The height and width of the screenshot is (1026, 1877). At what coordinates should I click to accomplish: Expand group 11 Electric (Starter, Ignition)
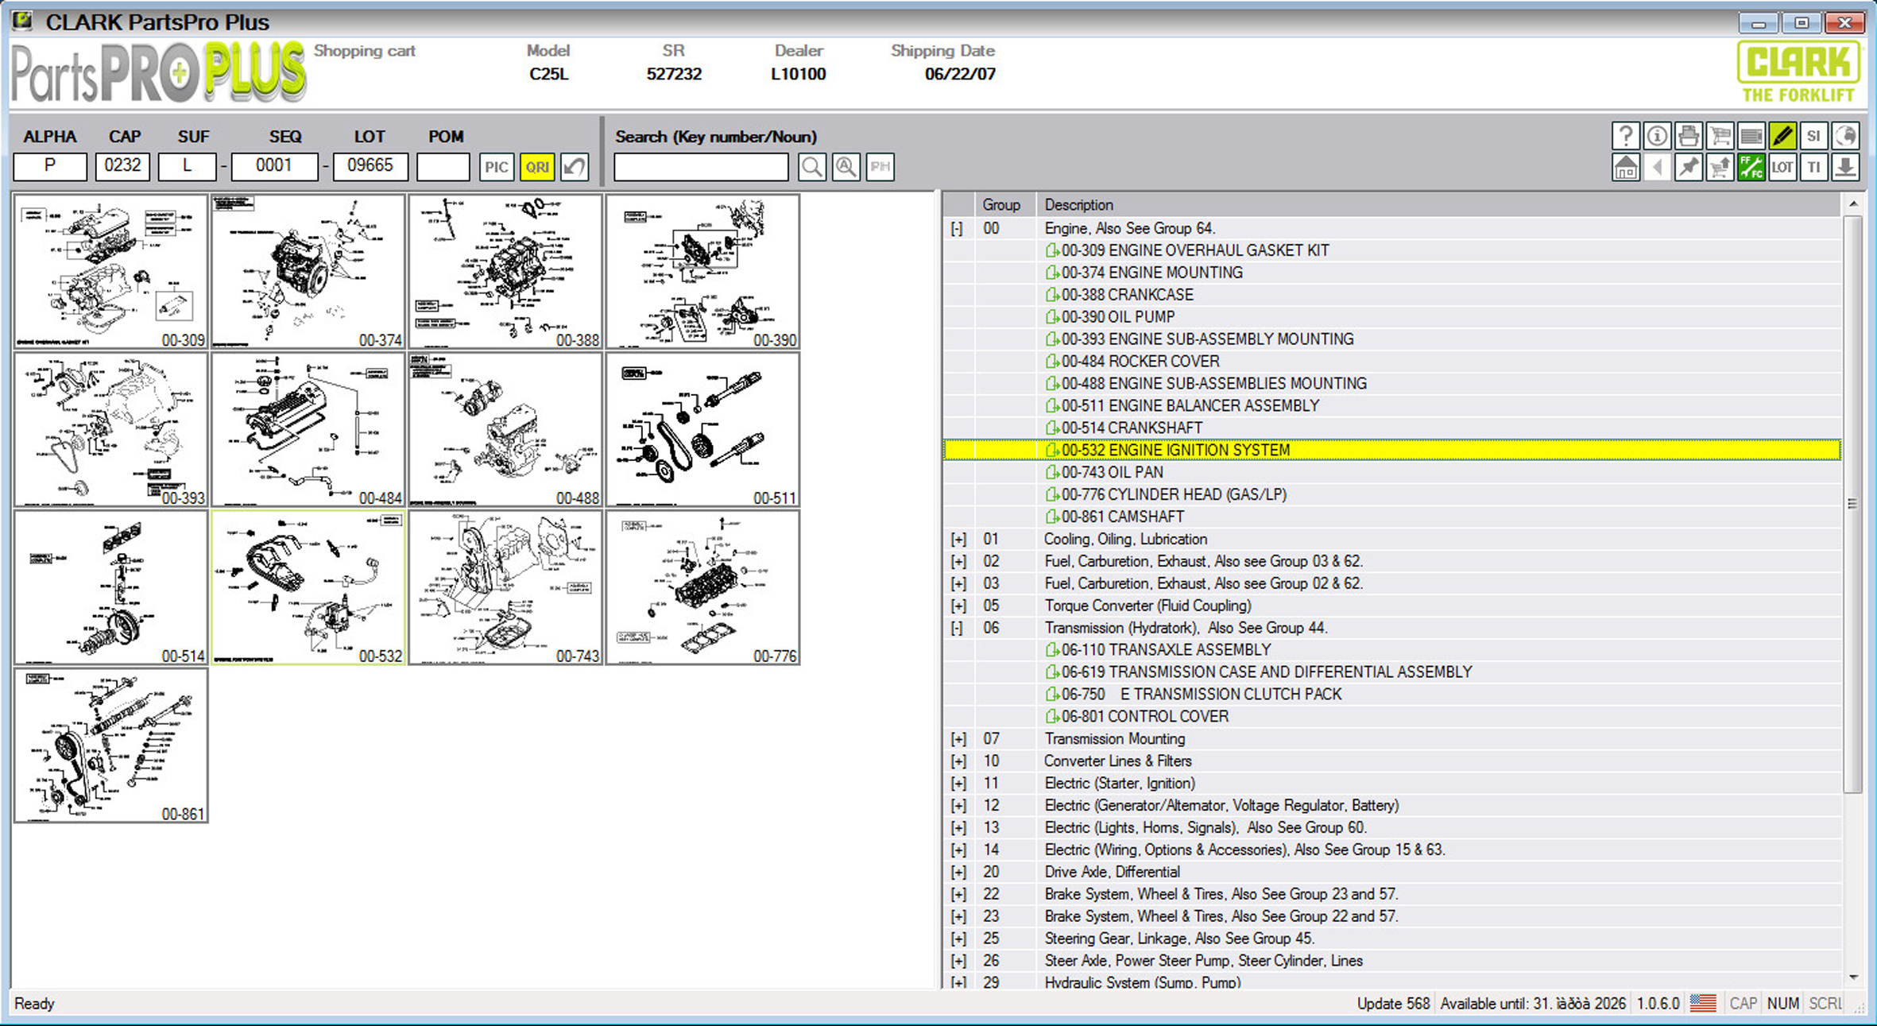pos(958,784)
